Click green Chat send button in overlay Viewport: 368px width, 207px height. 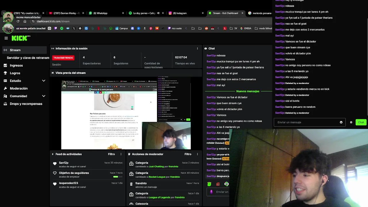[x=361, y=122]
